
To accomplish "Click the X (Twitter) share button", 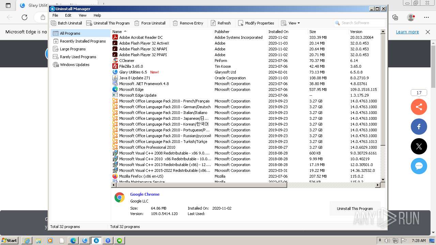I will [419, 146].
